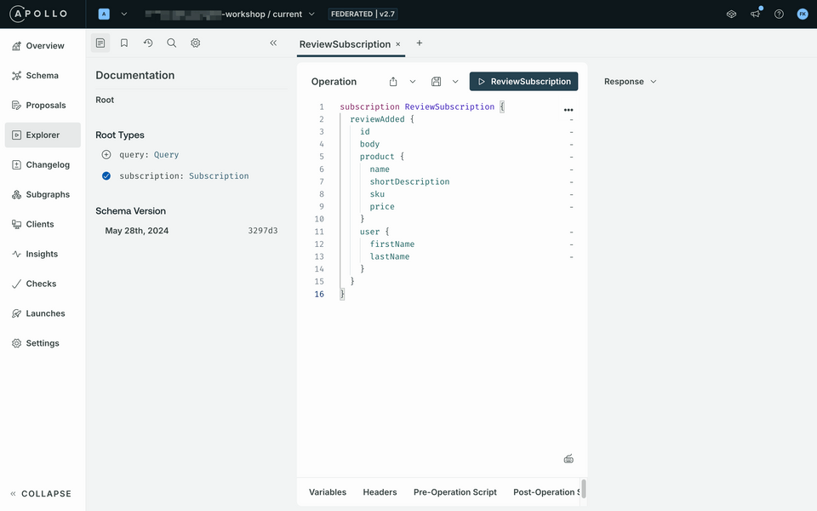This screenshot has width=817, height=511.
Task: Open the help question mark icon
Action: tap(779, 14)
